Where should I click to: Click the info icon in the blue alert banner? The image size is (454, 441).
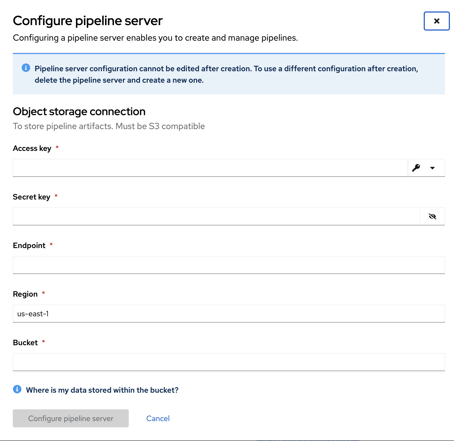[26, 68]
